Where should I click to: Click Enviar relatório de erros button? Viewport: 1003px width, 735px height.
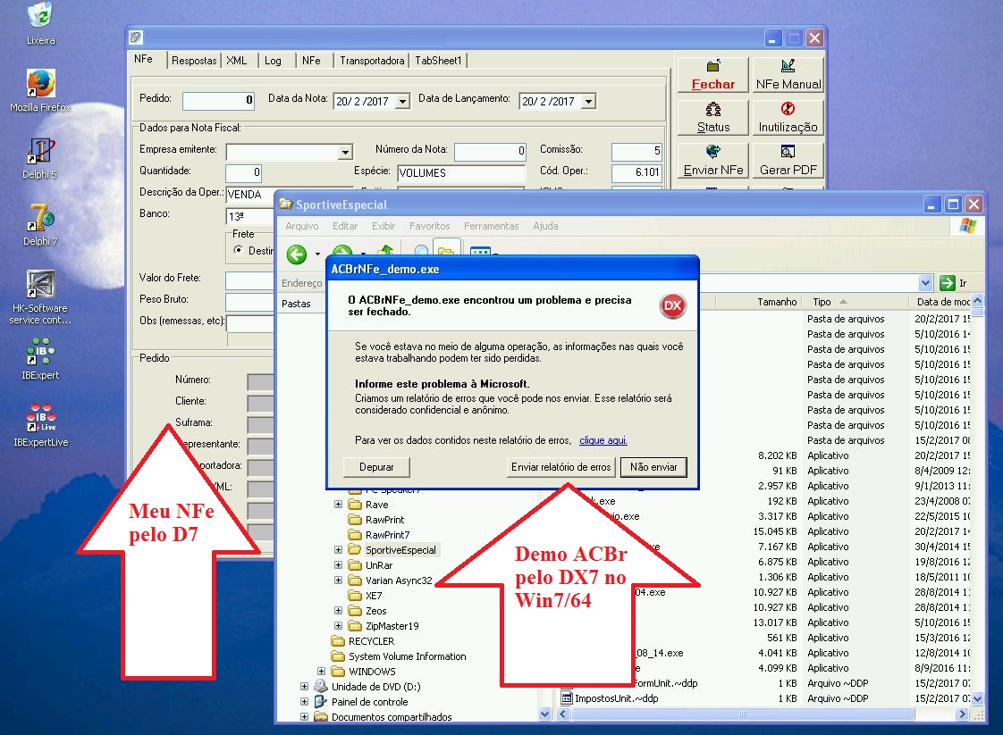[x=561, y=467]
